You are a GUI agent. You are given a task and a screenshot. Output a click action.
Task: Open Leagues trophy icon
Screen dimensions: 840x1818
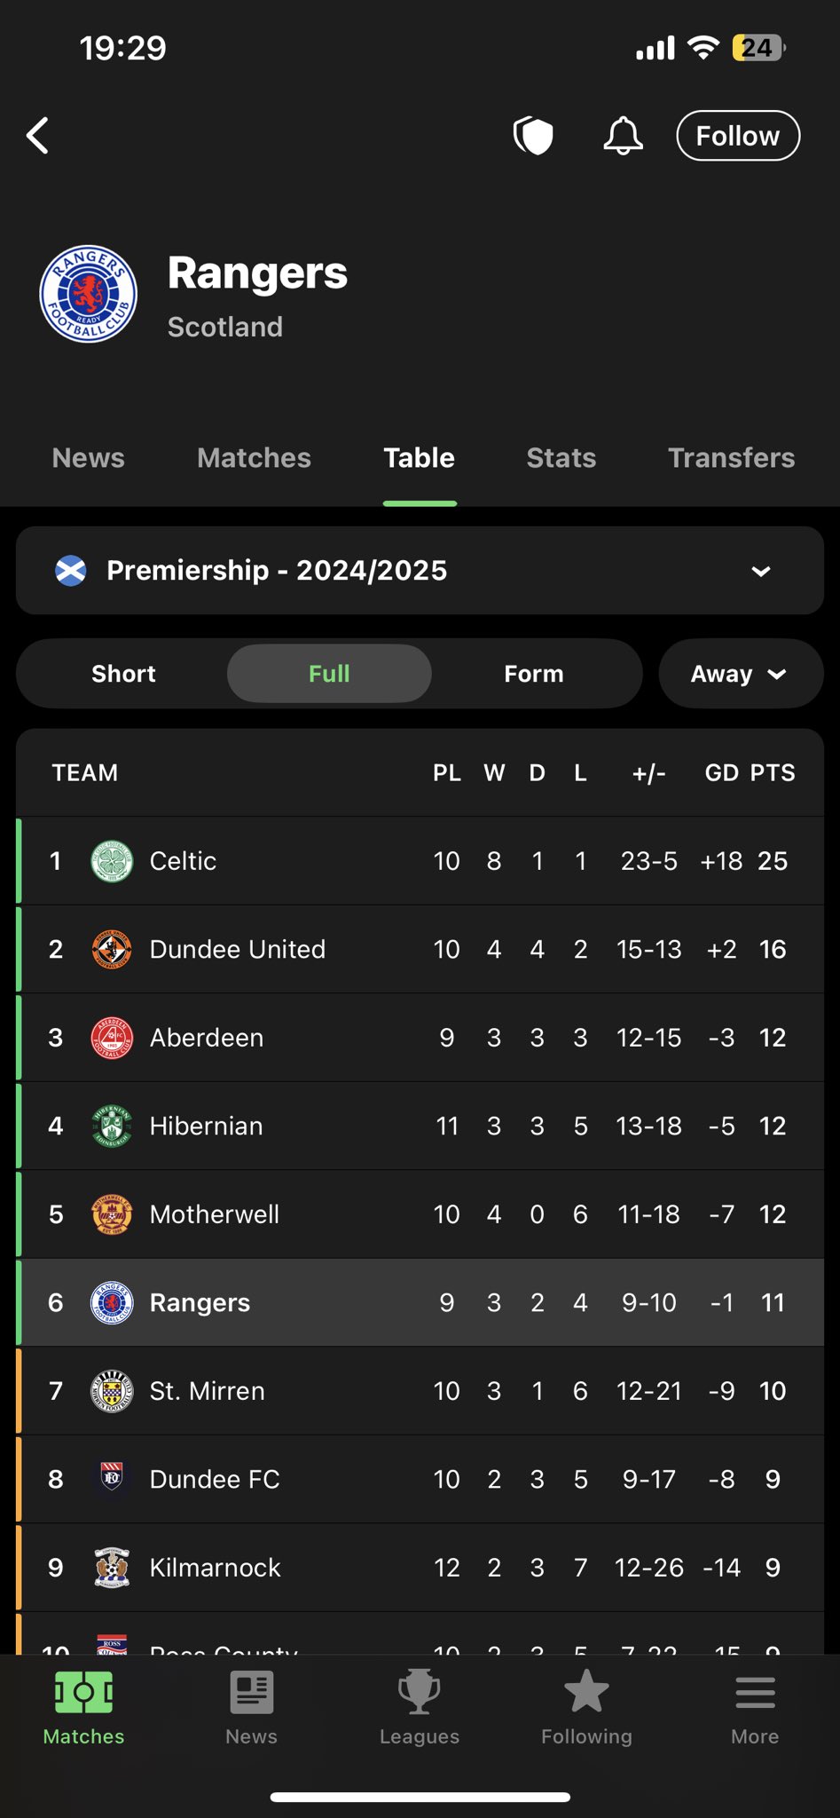point(419,1709)
